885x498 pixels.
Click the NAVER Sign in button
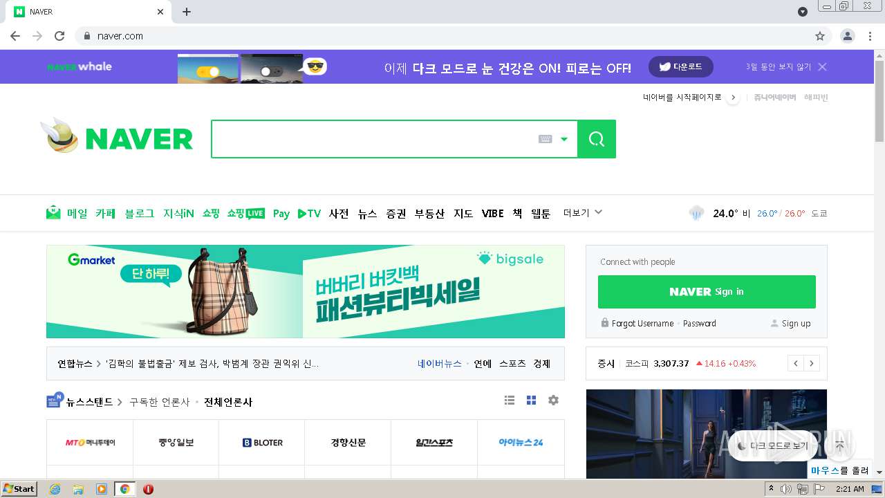[707, 292]
